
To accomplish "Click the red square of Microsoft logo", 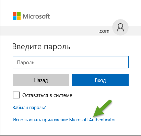I will [14, 14].
